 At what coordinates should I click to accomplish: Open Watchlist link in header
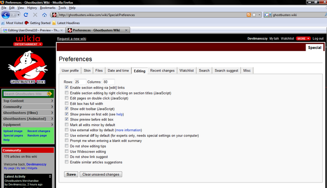coord(287,38)
